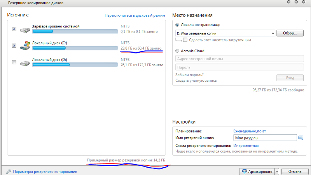Enable 'Сделать этот носитель загрузочным' checkbox
This screenshot has height=175, width=311.
tap(185, 40)
